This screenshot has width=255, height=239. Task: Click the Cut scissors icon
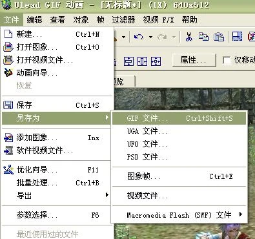coord(189,37)
